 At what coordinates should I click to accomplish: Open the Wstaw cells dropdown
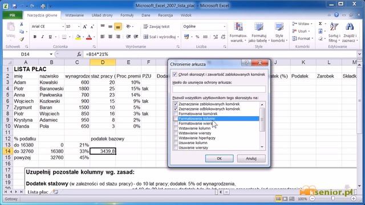(302, 24)
